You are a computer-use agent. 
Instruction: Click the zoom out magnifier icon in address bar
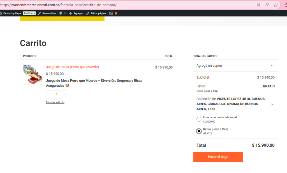point(258,5)
